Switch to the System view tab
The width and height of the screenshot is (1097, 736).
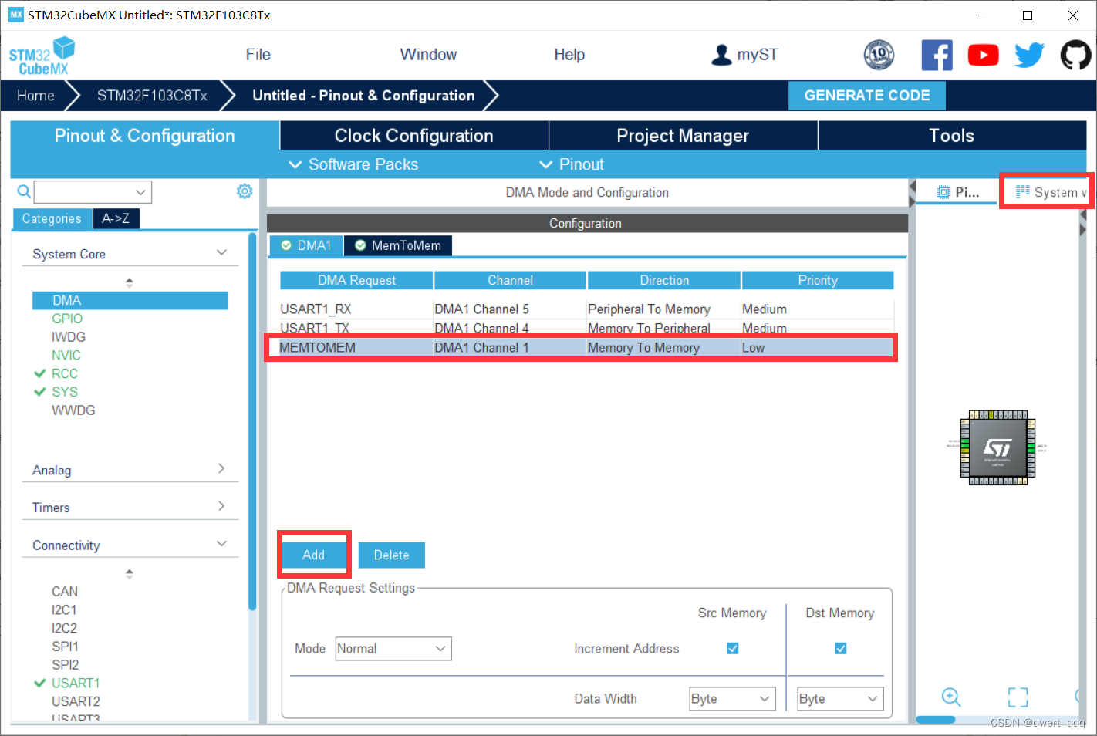[x=1050, y=192]
